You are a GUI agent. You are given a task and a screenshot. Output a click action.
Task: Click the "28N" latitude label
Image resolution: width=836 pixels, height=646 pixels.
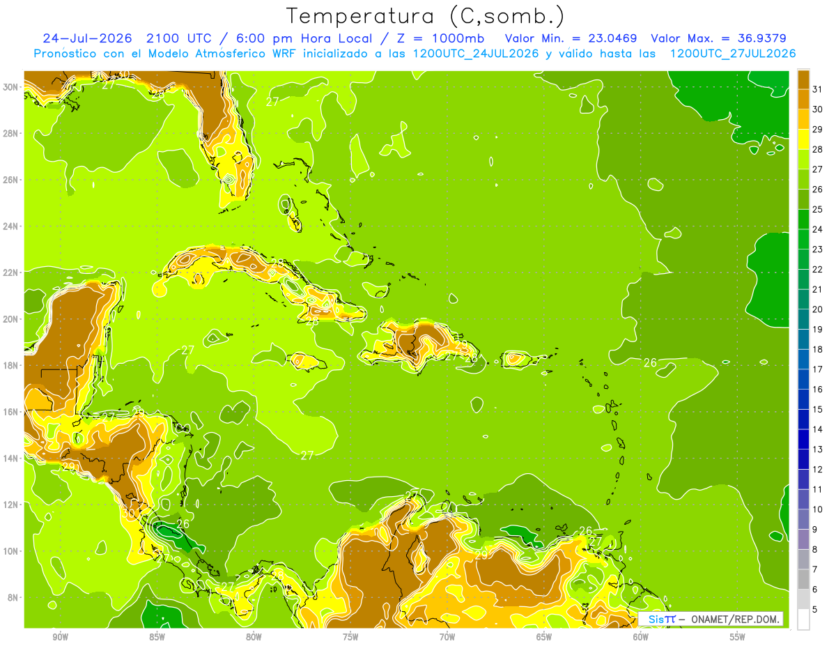(x=12, y=133)
